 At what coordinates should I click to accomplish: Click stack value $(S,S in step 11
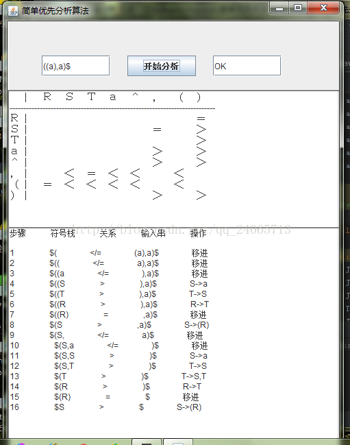tap(64, 356)
